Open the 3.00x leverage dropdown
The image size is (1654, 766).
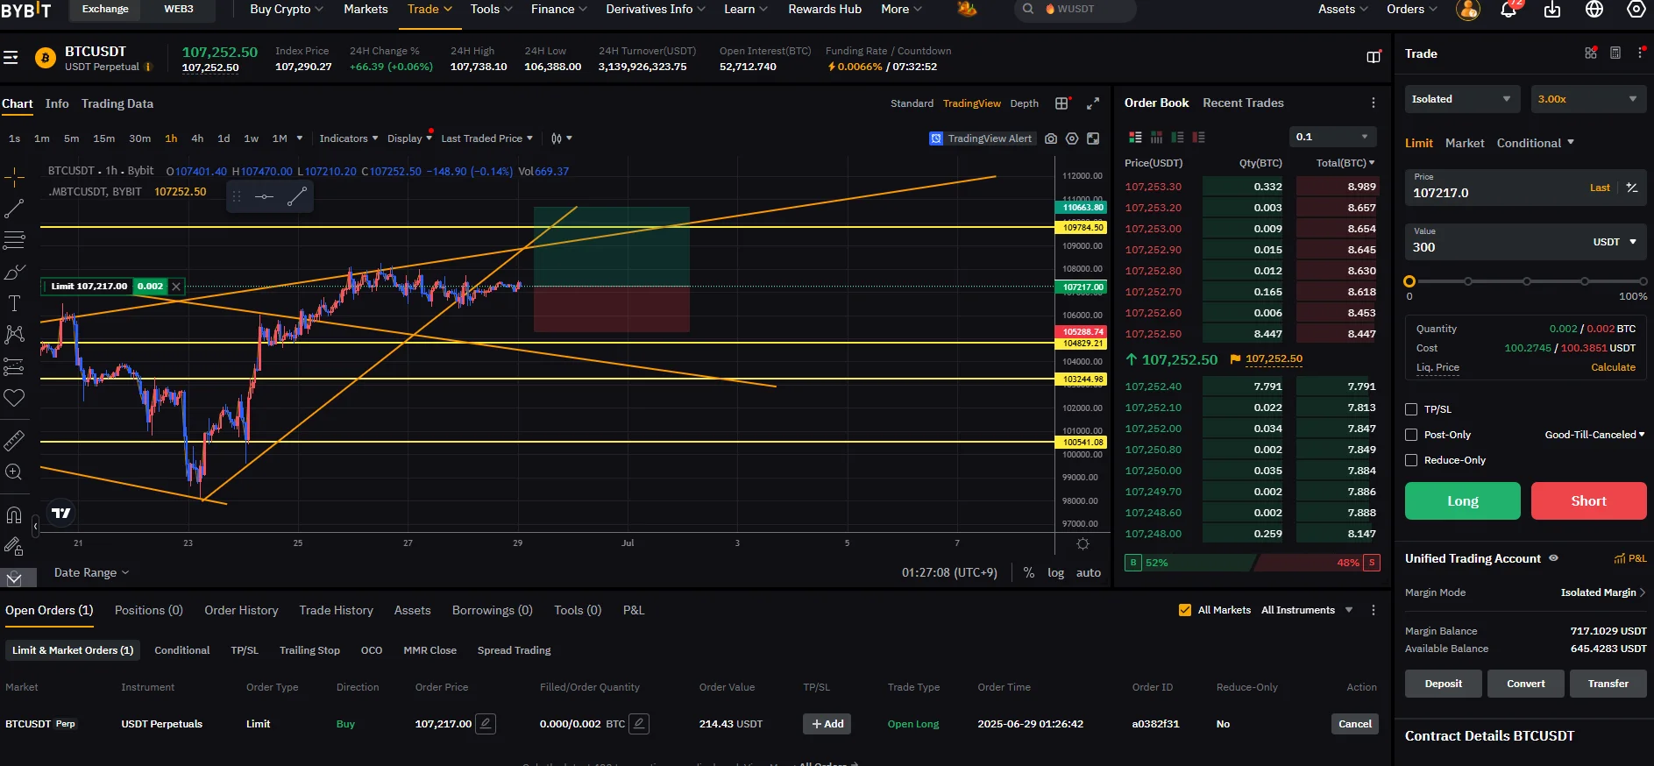[x=1587, y=99]
